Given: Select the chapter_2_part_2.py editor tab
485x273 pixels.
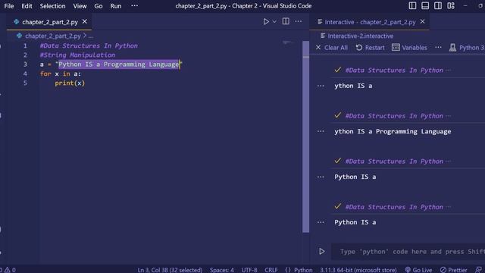Looking at the screenshot, I should [50, 22].
